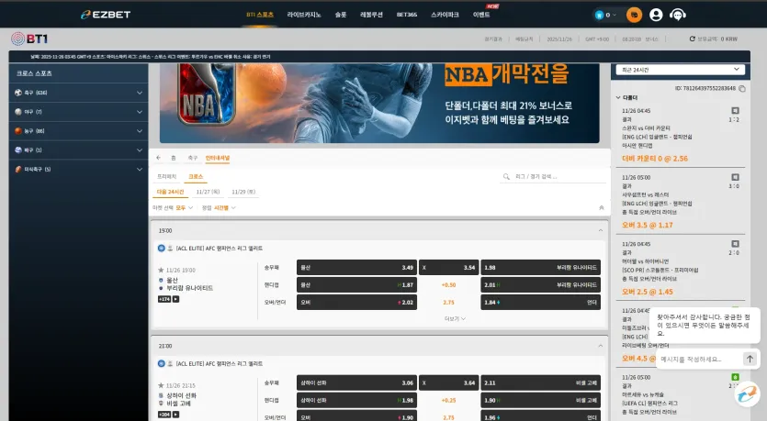This screenshot has width=767, height=421.
Task: Select 언더 at 1.84
Action: click(540, 303)
